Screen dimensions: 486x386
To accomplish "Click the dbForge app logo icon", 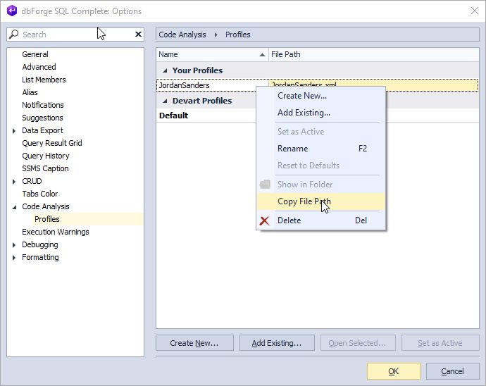I will click(x=12, y=11).
